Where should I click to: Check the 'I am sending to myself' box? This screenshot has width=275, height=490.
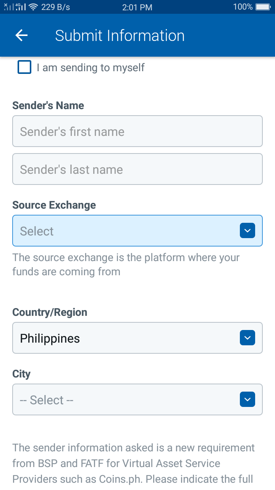tap(24, 67)
